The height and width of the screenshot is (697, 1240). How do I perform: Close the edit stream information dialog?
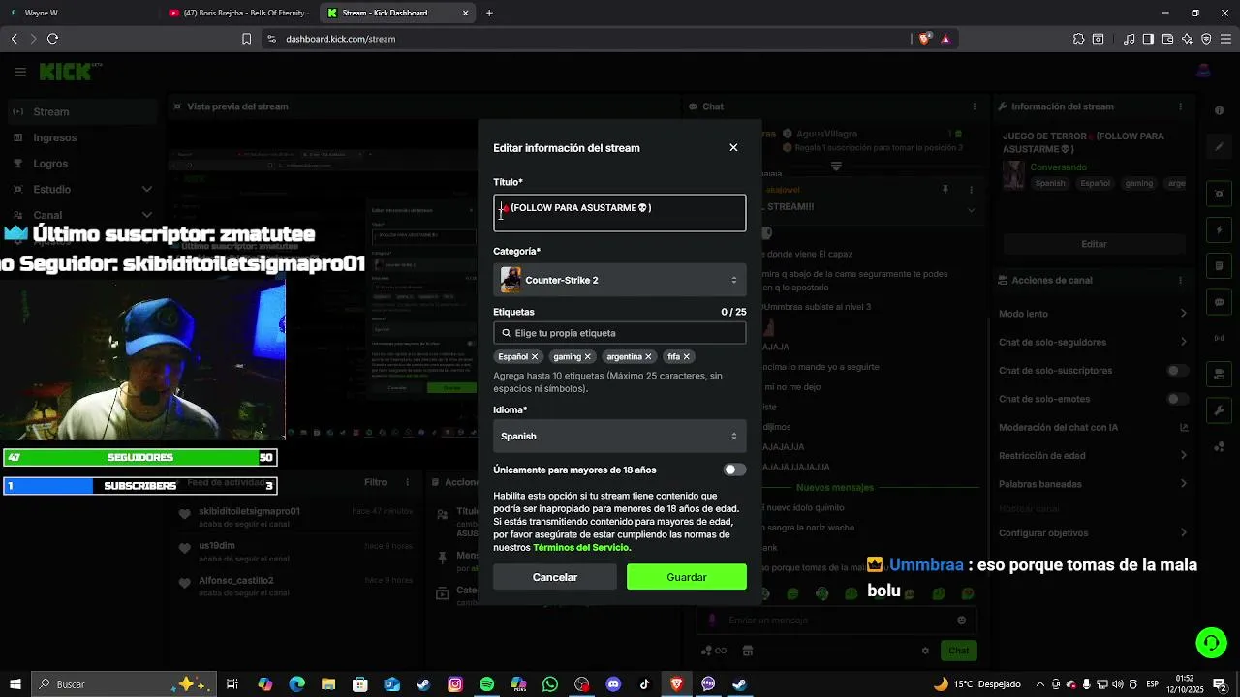point(733,147)
